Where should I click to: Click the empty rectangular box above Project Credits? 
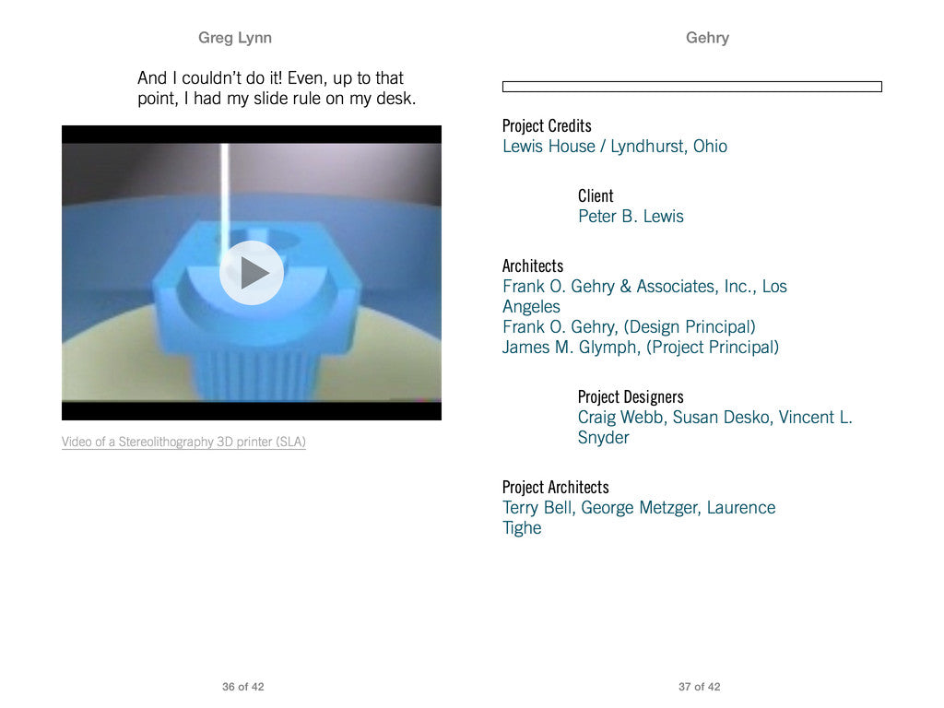pos(691,87)
